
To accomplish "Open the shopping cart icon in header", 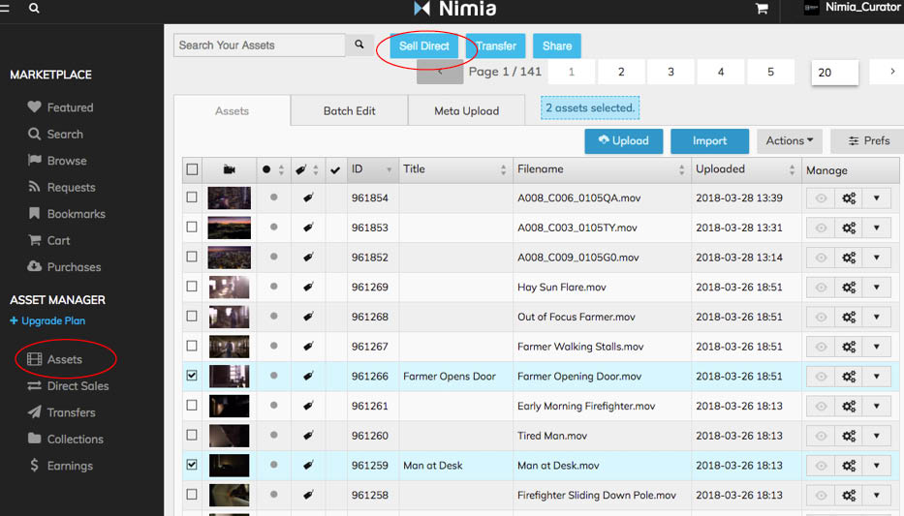I will [x=762, y=9].
